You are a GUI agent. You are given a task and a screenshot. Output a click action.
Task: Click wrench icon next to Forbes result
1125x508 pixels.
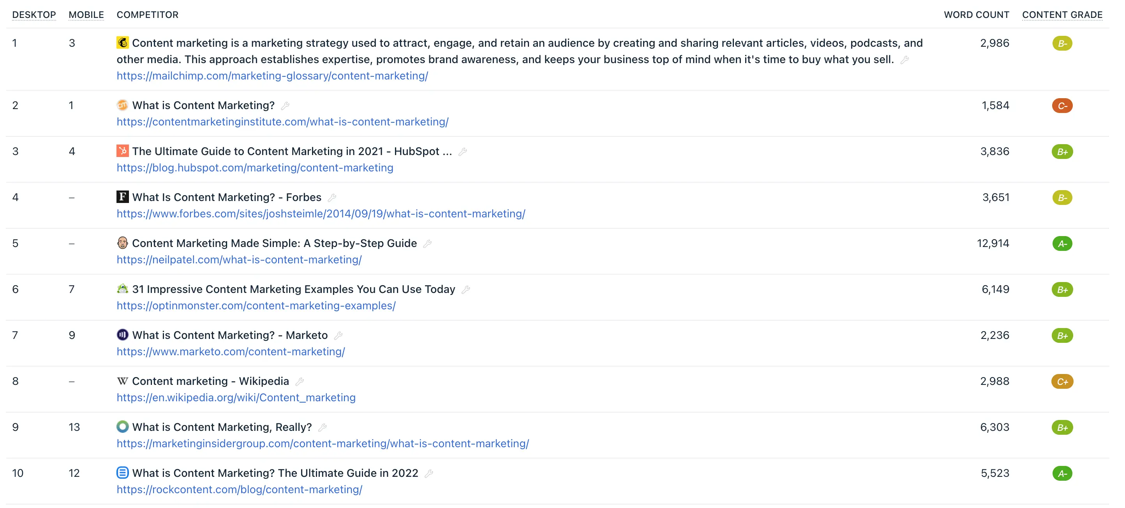click(332, 198)
